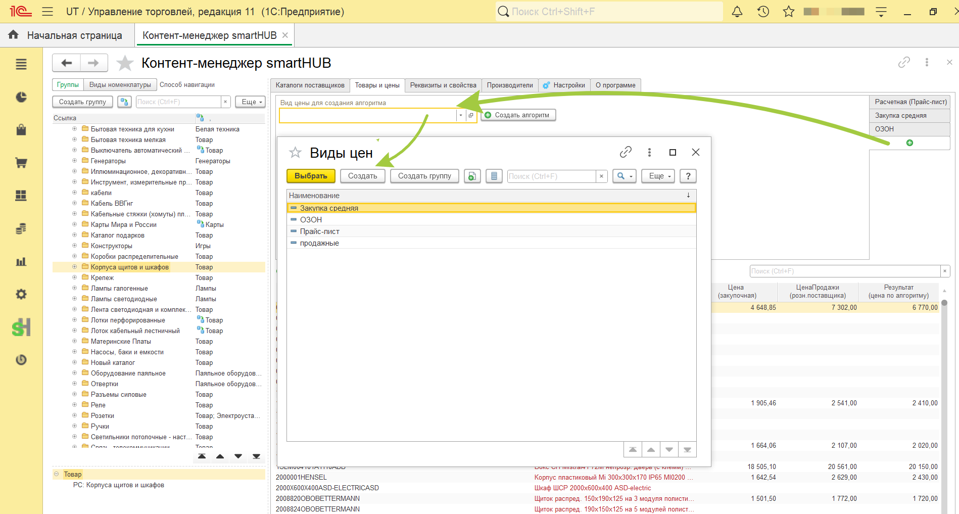The image size is (959, 514).
Task: Add Виды цен dialog to favorites star
Action: [x=295, y=152]
